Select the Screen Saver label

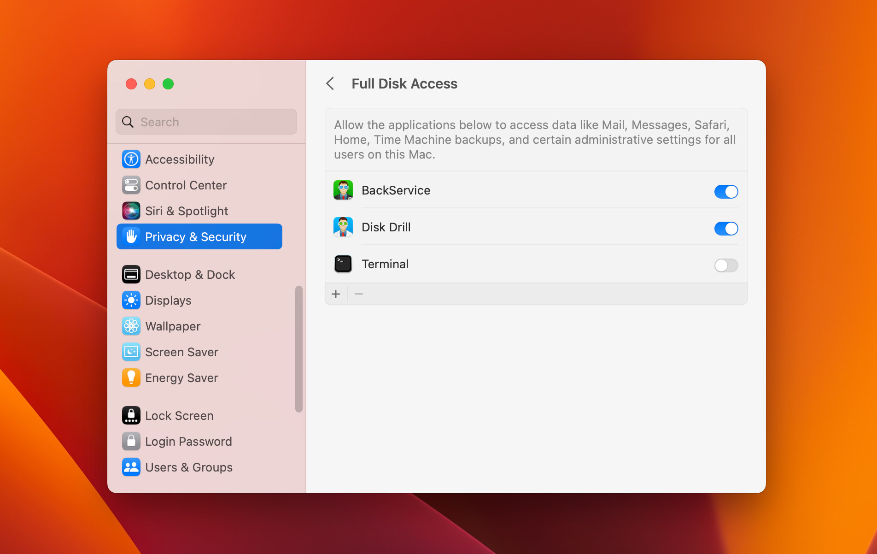[181, 352]
